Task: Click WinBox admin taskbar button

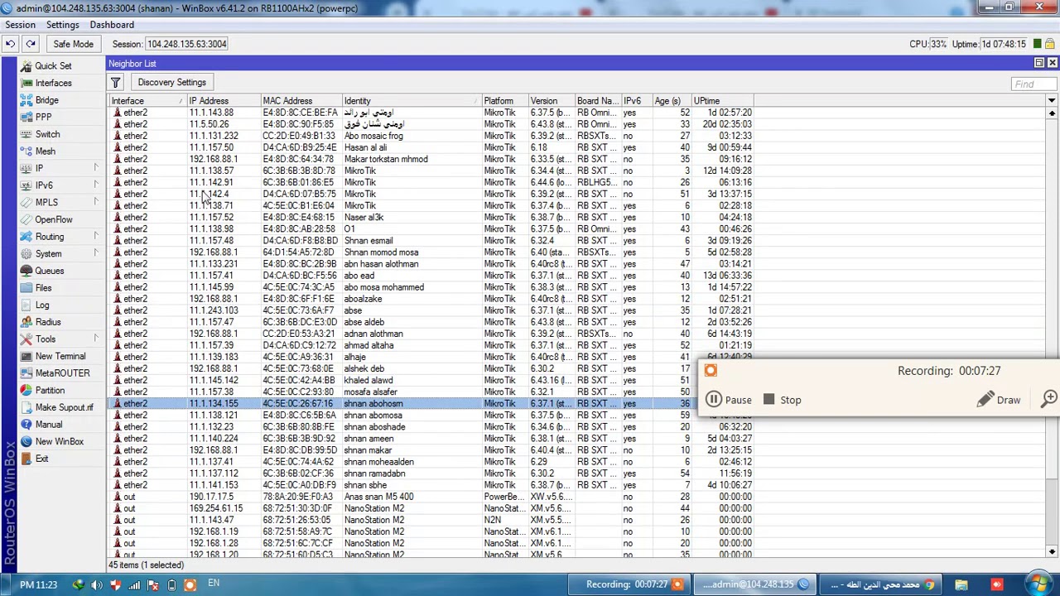Action: point(755,584)
